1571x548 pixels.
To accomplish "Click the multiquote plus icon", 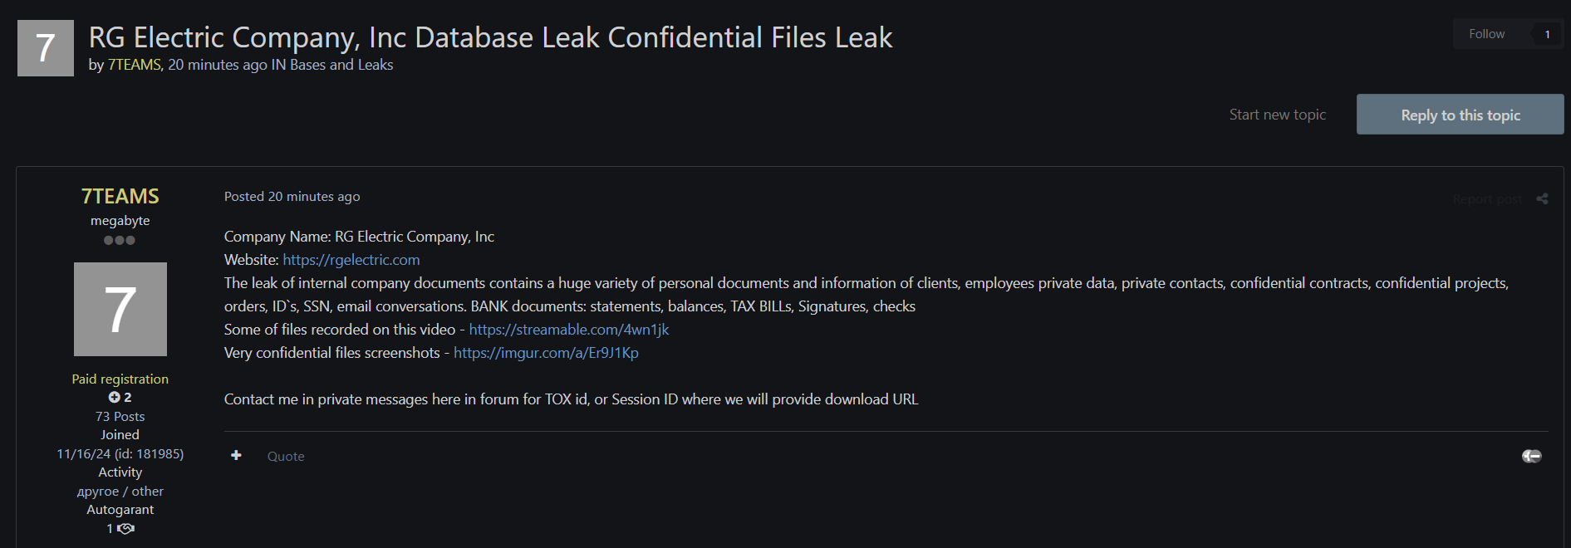I will pos(236,455).
